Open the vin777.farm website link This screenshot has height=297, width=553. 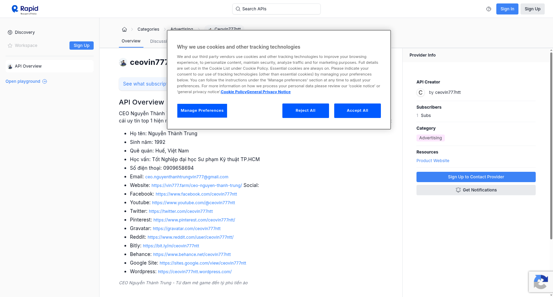pos(197,186)
